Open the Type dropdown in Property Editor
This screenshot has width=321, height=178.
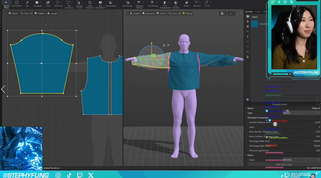(301, 113)
